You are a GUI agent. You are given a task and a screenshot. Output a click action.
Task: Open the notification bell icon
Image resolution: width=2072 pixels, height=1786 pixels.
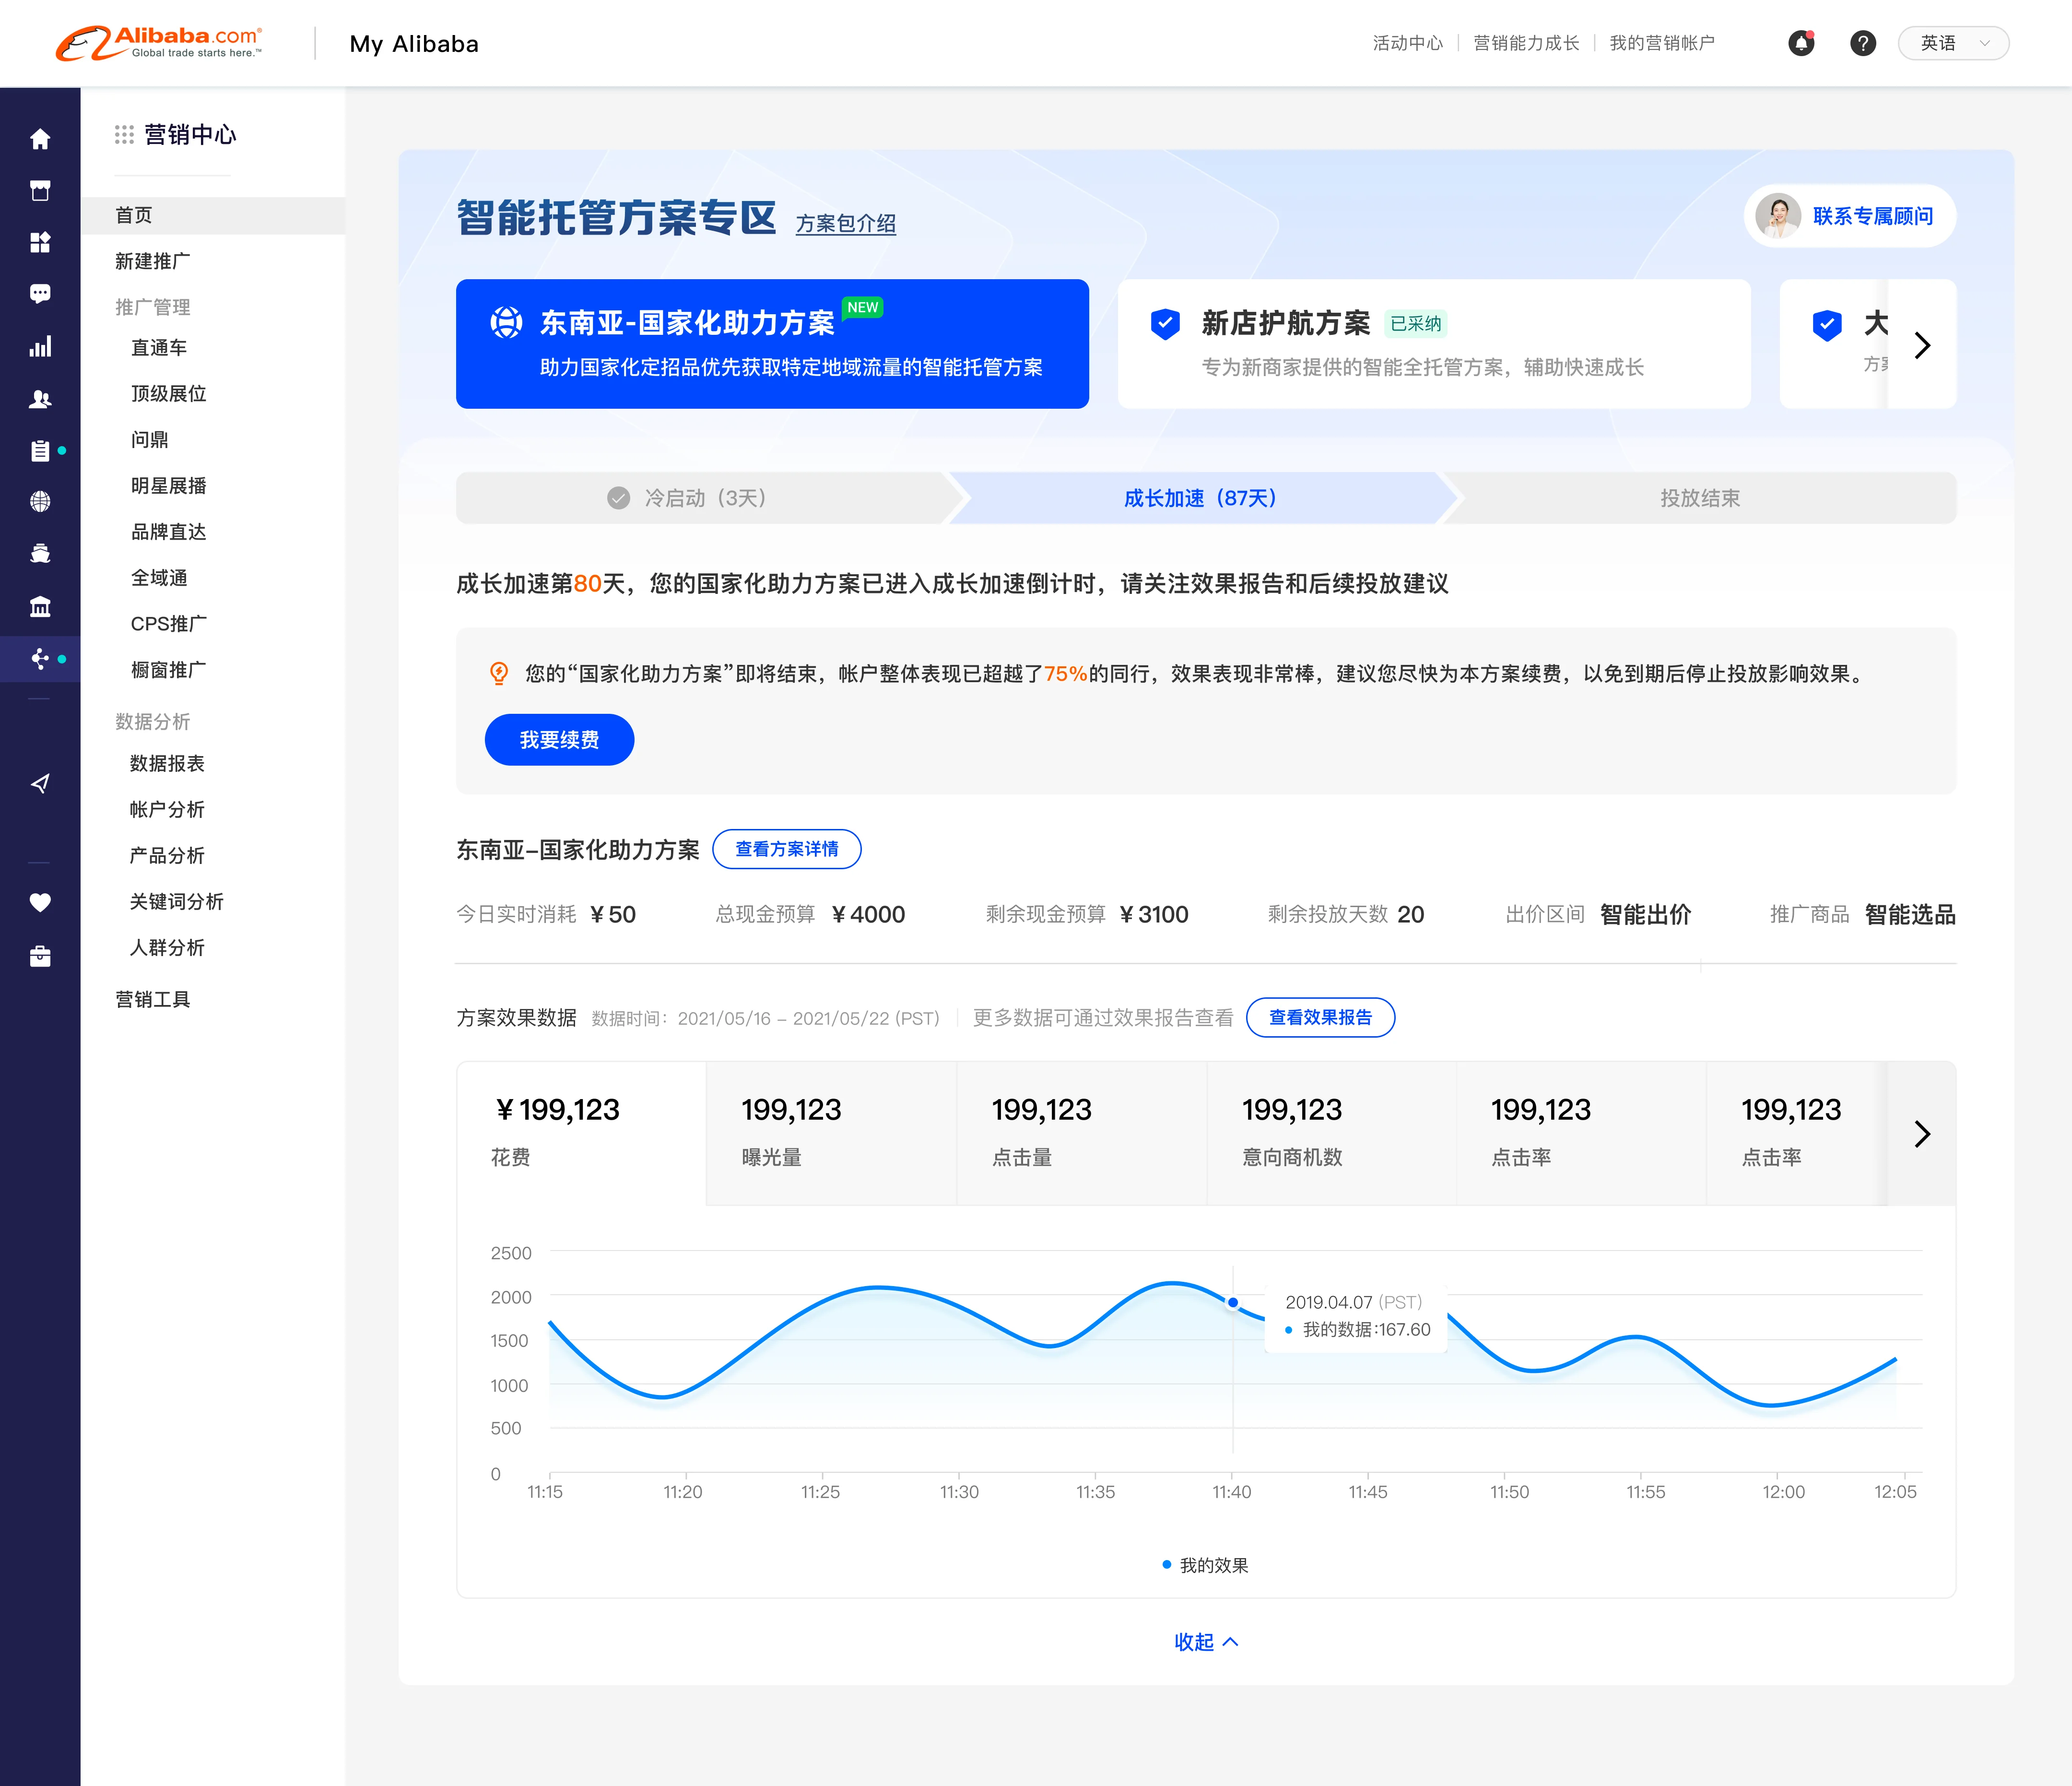(1801, 43)
